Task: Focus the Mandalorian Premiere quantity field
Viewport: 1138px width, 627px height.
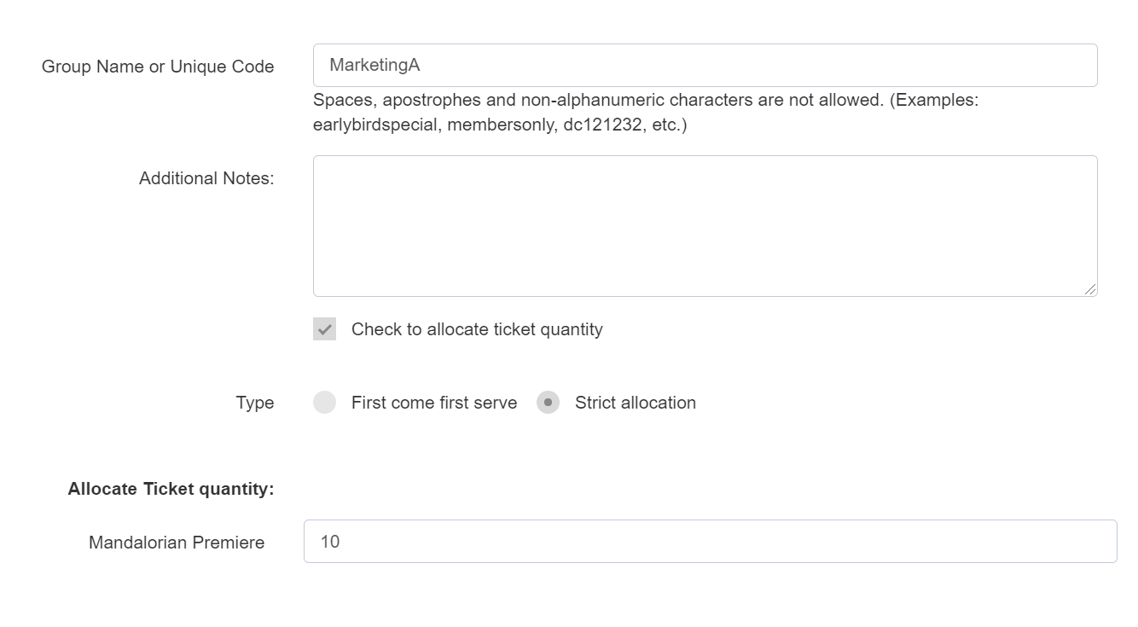Action: [x=710, y=542]
